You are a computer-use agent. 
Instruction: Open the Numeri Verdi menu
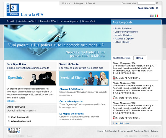pyautogui.click(x=89, y=21)
